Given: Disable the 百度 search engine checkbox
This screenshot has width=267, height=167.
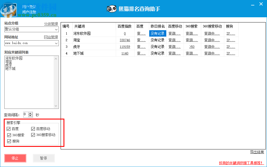Looking at the screenshot, I should (x=9, y=129).
